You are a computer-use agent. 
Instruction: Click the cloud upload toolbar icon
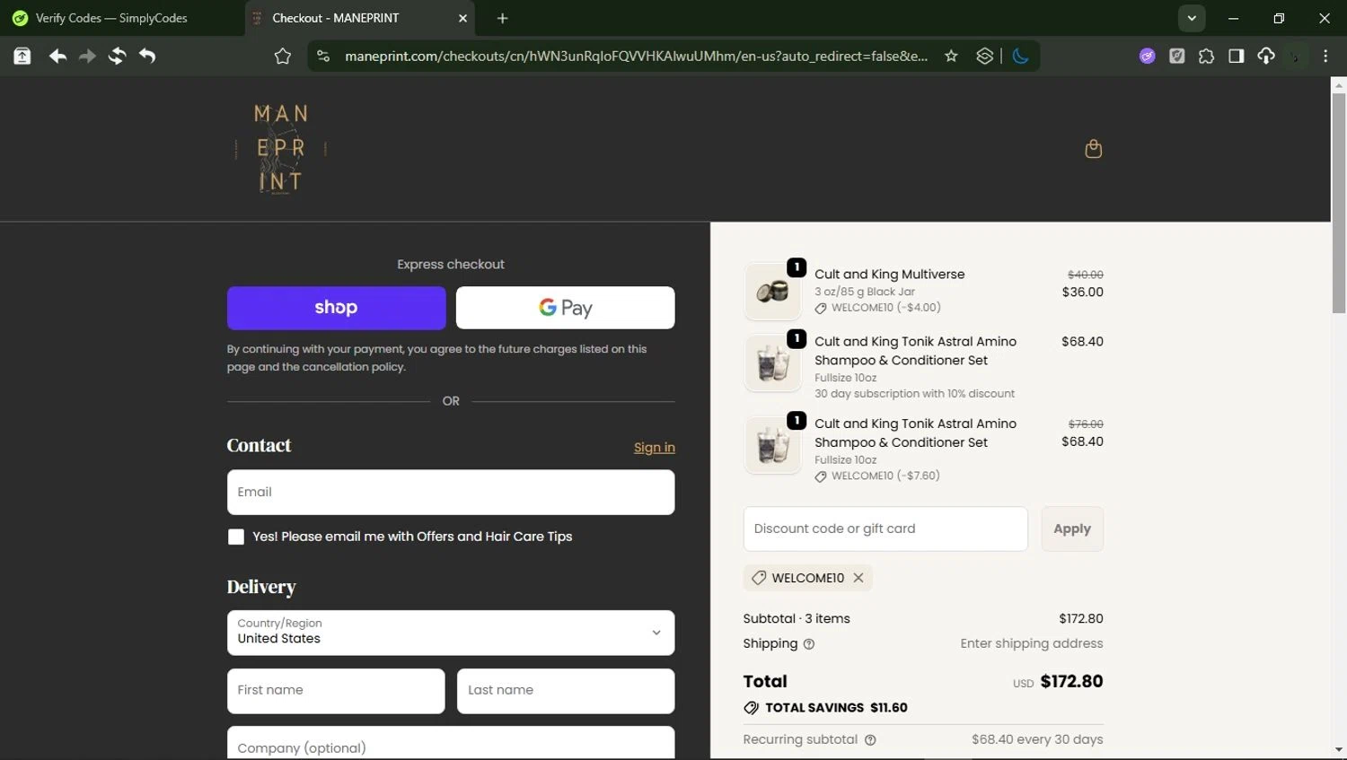(x=1265, y=57)
